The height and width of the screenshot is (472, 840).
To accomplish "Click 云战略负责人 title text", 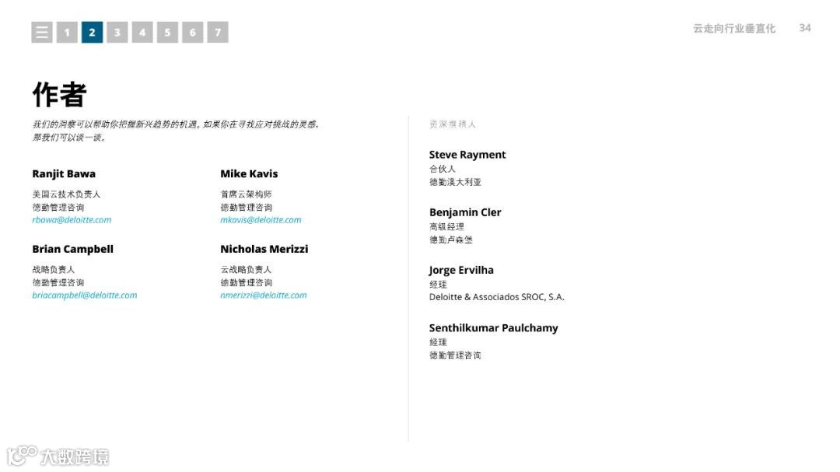I will click(x=246, y=269).
